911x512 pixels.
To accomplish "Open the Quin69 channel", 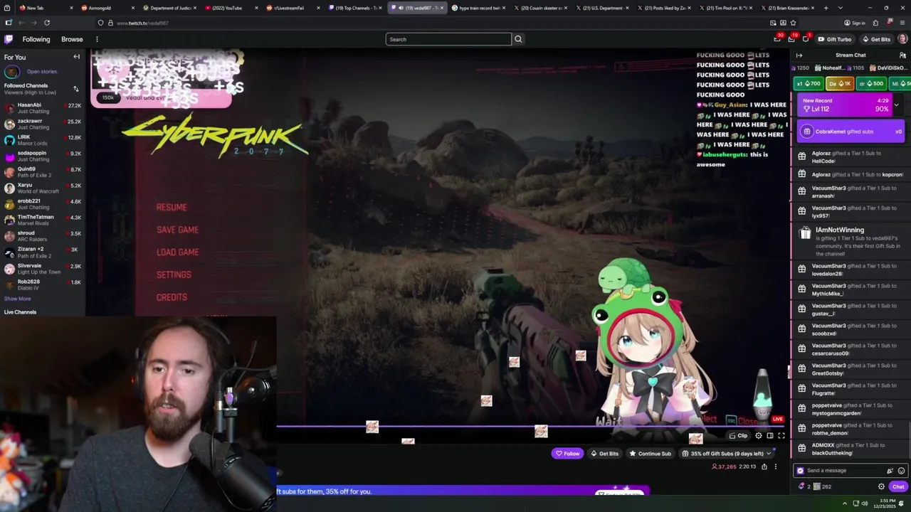I will [43, 172].
